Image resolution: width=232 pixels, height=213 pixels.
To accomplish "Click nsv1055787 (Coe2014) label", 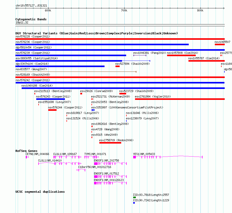I will (204, 58).
